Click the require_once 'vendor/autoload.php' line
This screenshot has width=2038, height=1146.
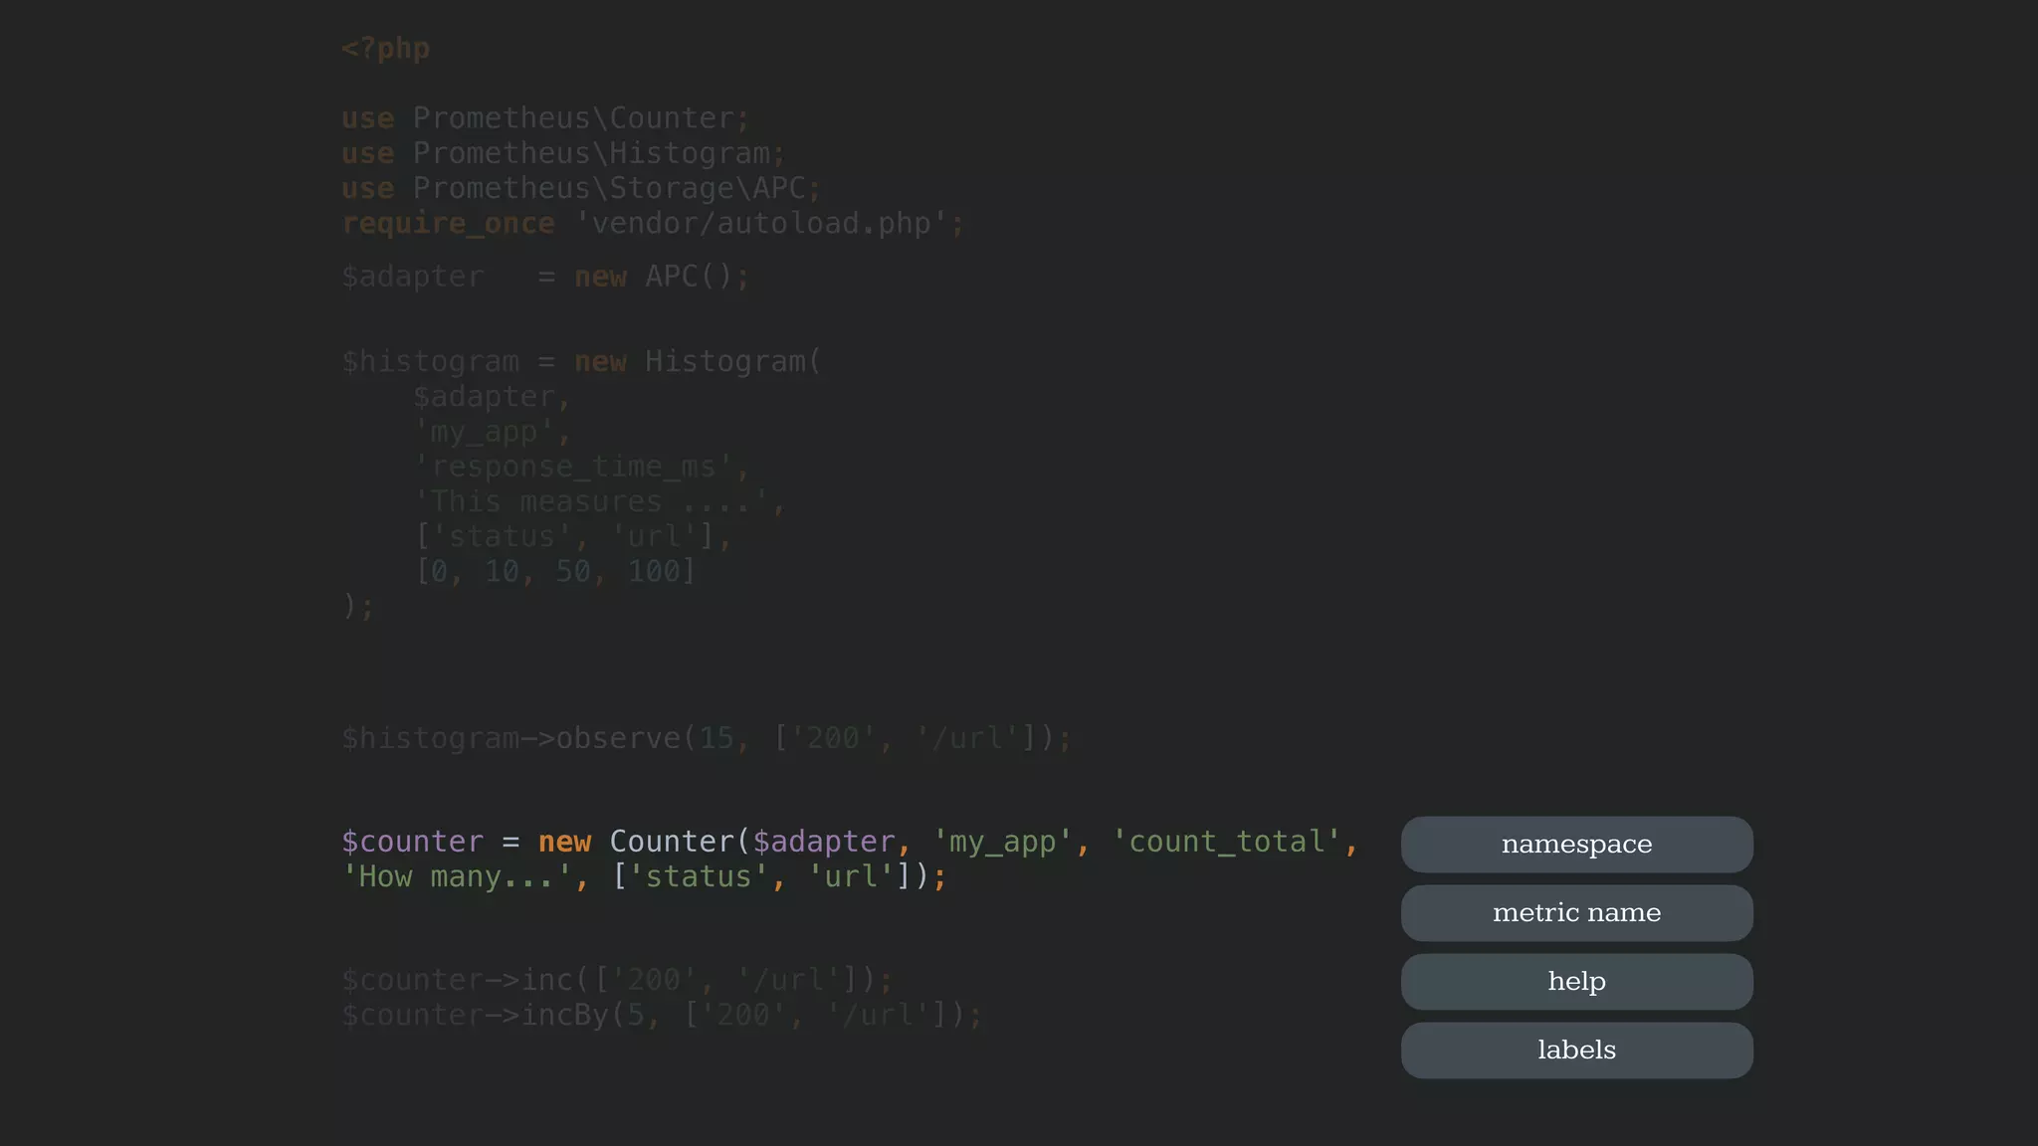pyautogui.click(x=653, y=224)
